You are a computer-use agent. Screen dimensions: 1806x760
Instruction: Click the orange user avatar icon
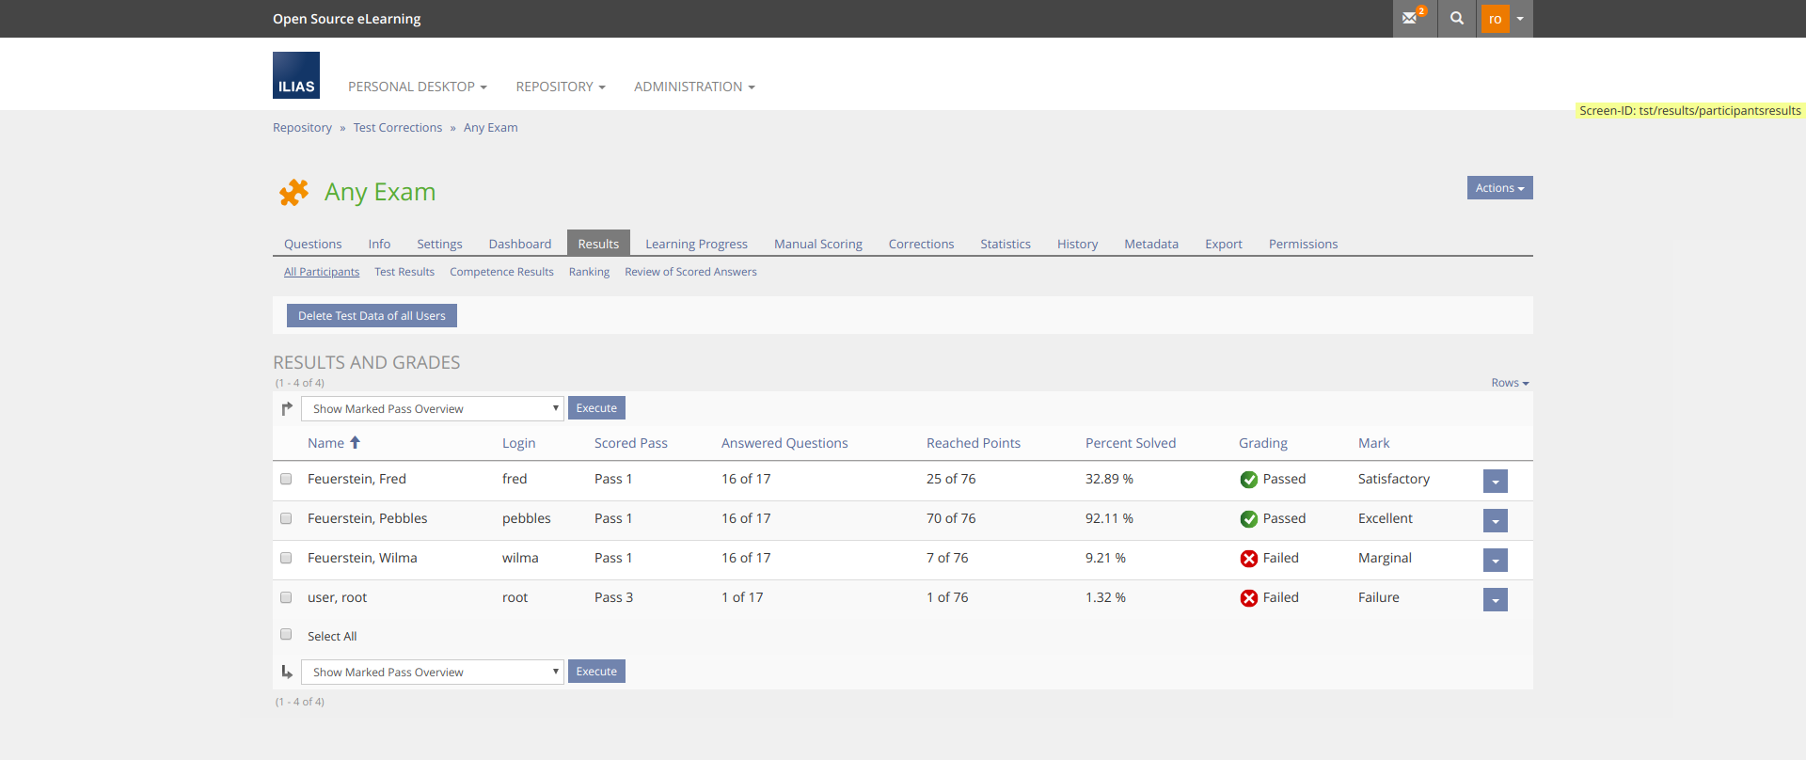[x=1495, y=19]
